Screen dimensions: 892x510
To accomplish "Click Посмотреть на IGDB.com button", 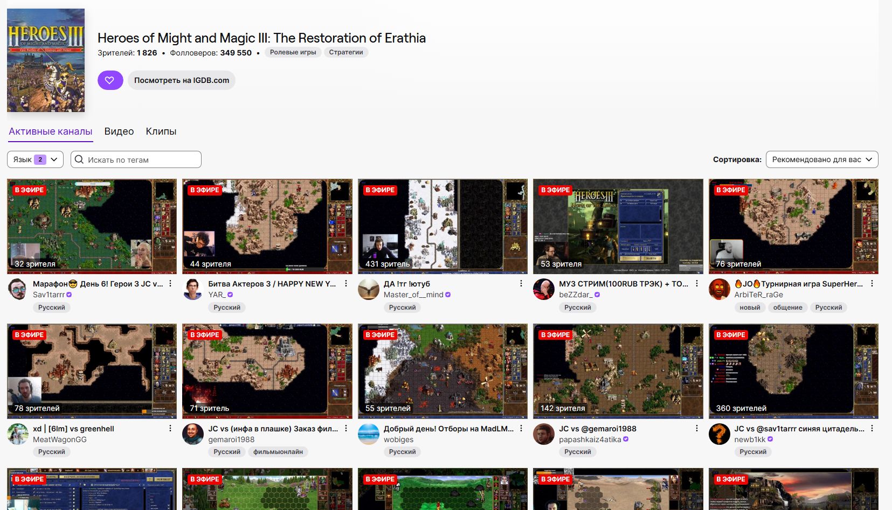I will click(182, 80).
